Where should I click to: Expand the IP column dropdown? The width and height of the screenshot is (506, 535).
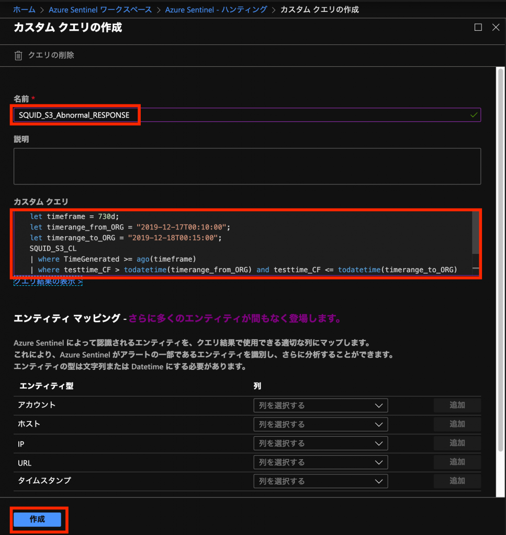[x=320, y=443]
